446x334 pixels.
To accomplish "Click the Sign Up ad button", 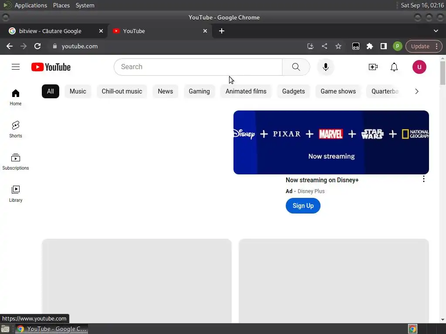I will click(303, 206).
